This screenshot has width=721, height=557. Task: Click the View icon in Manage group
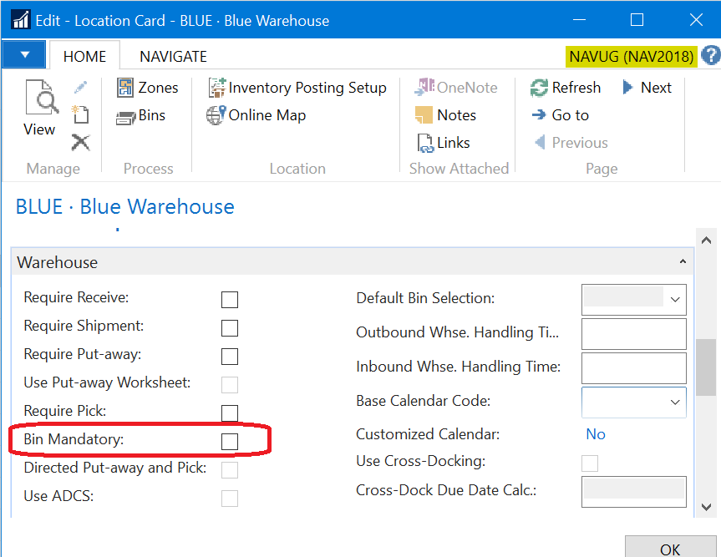click(39, 109)
